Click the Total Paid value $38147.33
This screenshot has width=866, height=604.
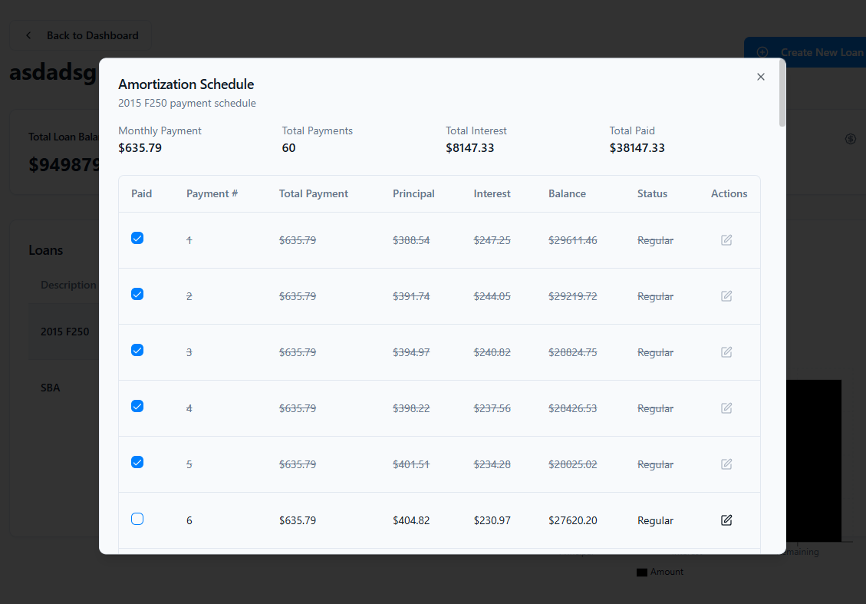[x=637, y=148]
